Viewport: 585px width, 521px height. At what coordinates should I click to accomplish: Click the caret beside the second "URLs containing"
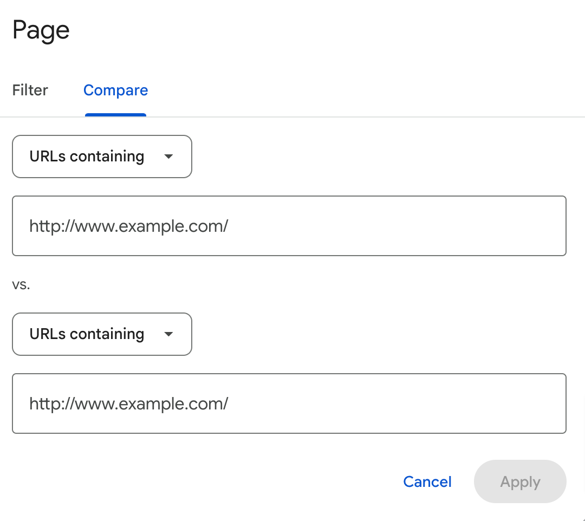click(168, 334)
